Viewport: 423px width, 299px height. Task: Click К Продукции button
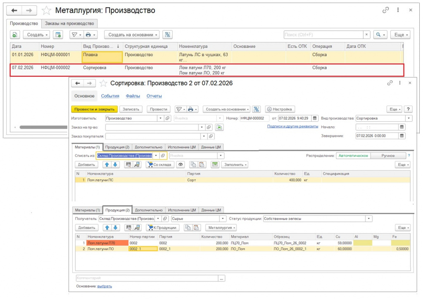pyautogui.click(x=163, y=228)
